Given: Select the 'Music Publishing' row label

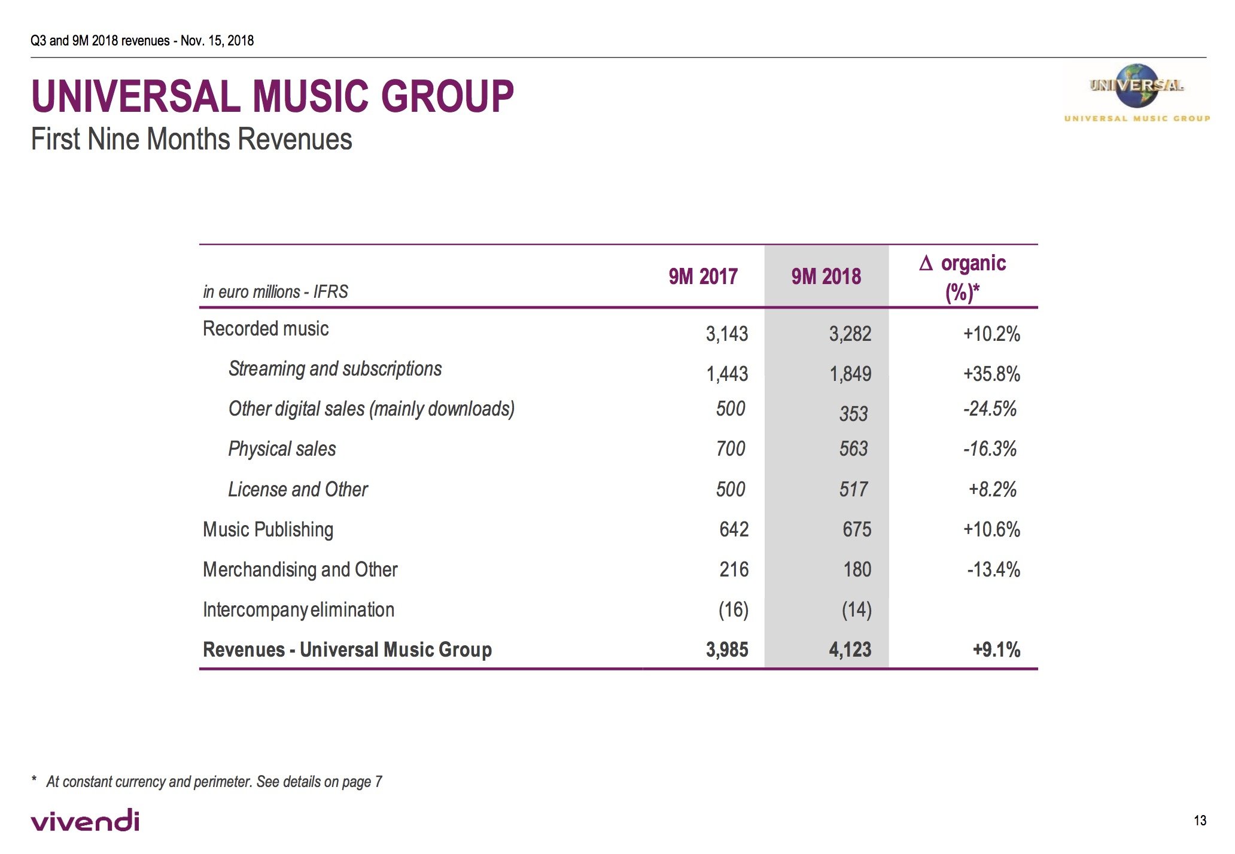Looking at the screenshot, I should (x=268, y=530).
